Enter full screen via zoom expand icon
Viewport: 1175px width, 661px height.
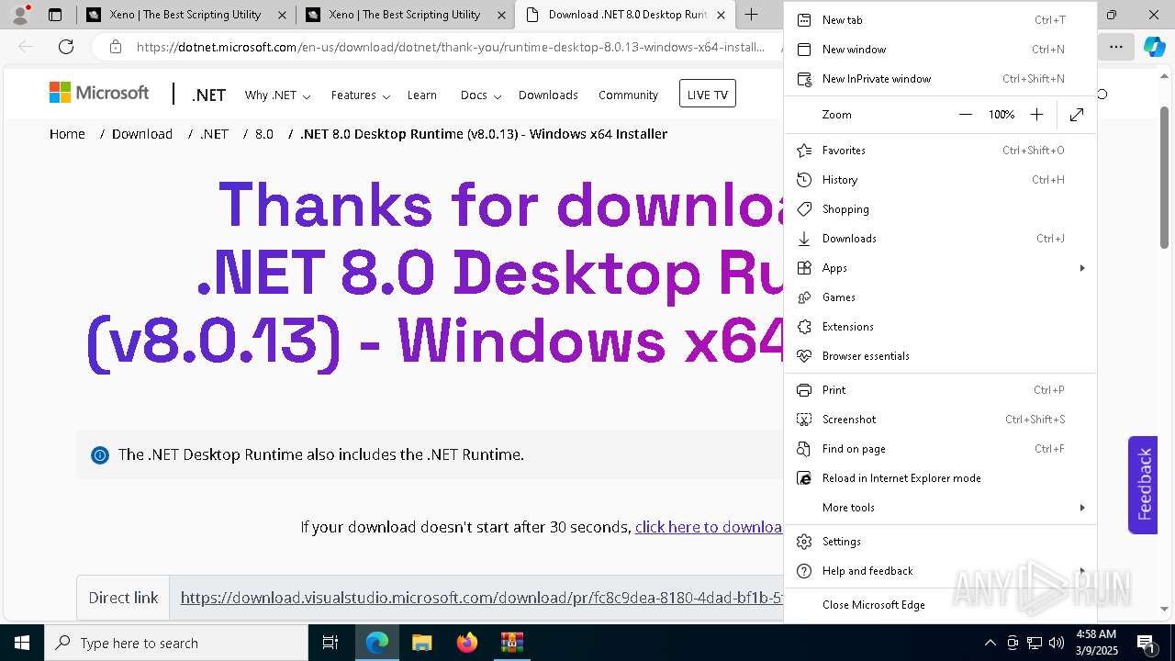(1077, 115)
